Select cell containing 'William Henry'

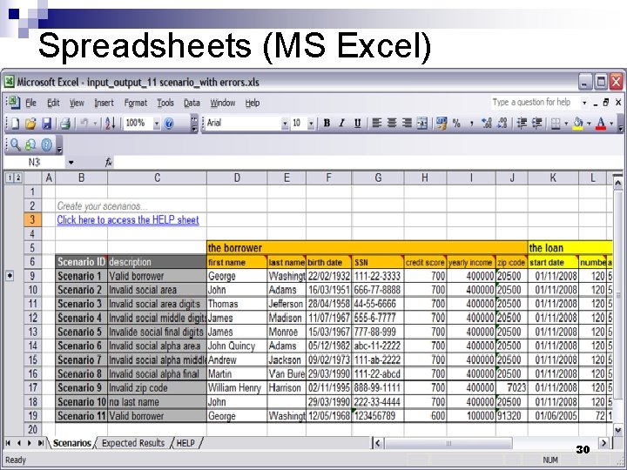pos(237,387)
